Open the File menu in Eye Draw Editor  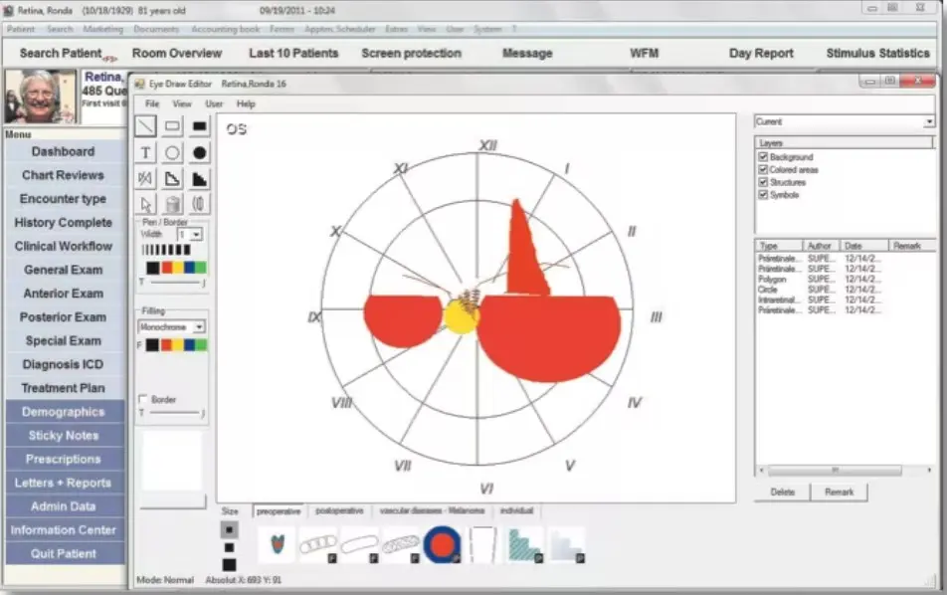[151, 102]
